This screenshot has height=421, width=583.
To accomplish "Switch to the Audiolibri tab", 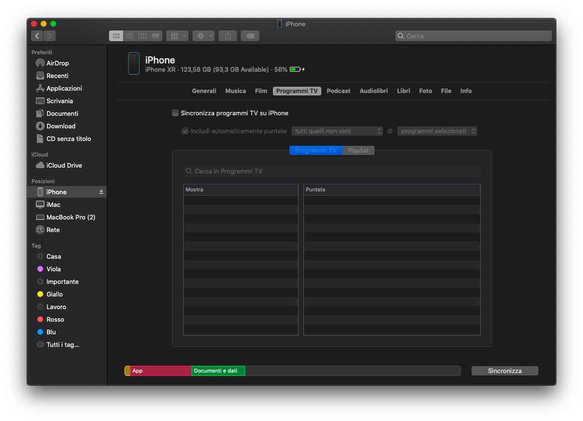I will click(x=374, y=91).
